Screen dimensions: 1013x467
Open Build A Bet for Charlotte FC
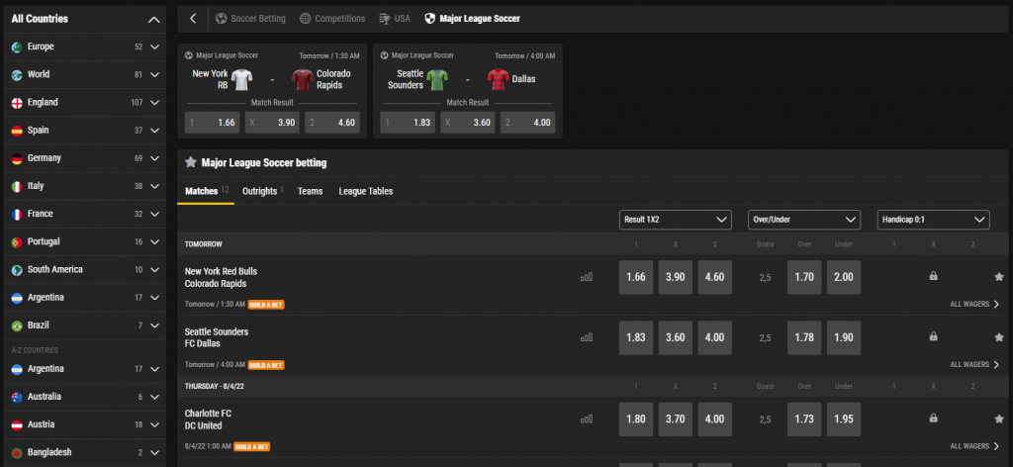[252, 446]
